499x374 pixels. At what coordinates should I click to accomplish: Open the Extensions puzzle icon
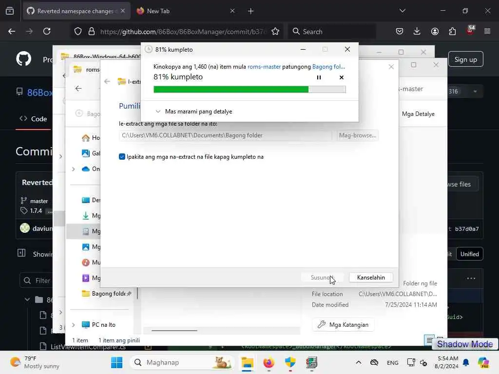click(x=452, y=32)
